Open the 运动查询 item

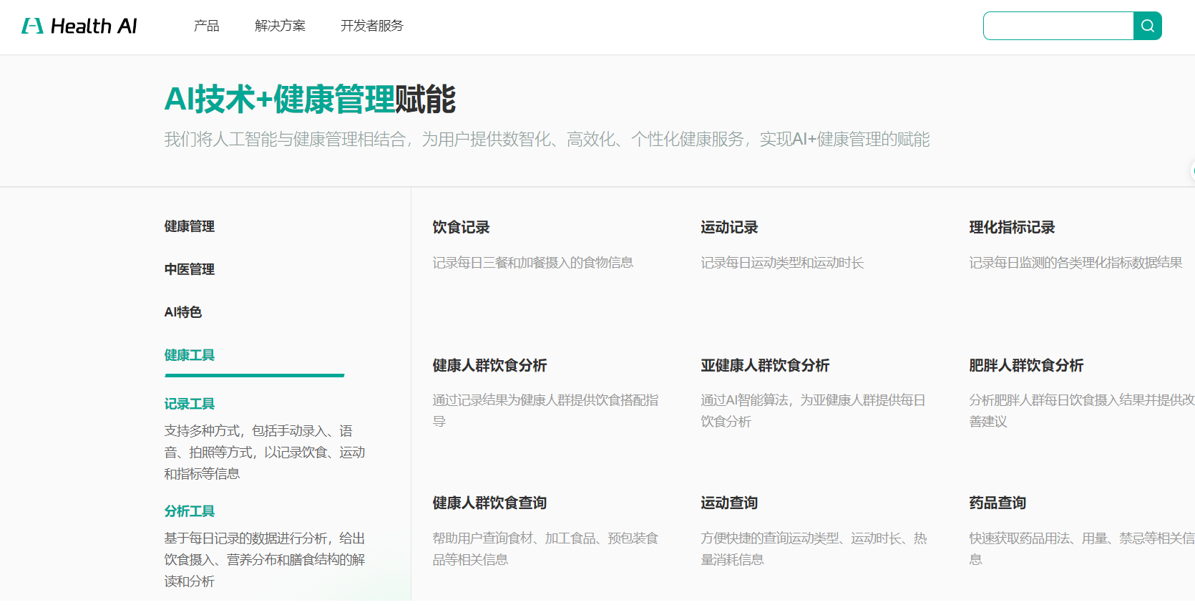coord(729,503)
